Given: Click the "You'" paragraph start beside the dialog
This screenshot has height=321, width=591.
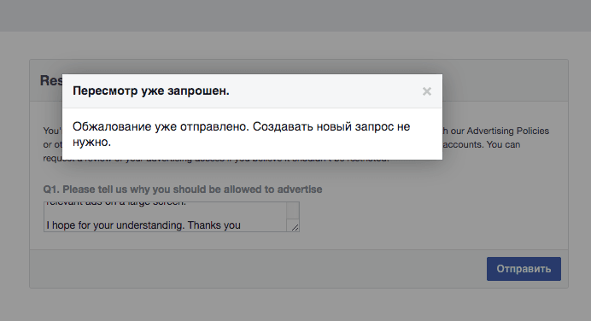Looking at the screenshot, I should tap(52, 131).
